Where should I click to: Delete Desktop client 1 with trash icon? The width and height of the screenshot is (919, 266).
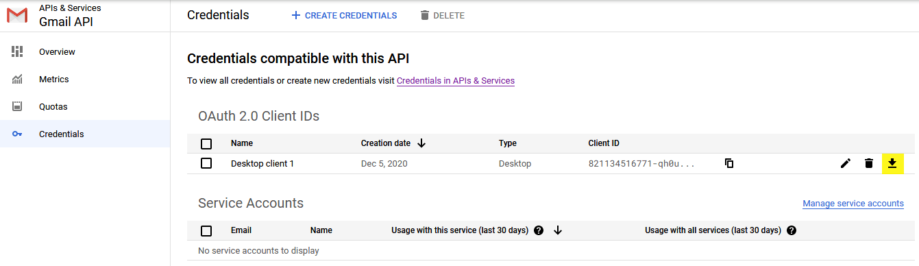click(869, 163)
